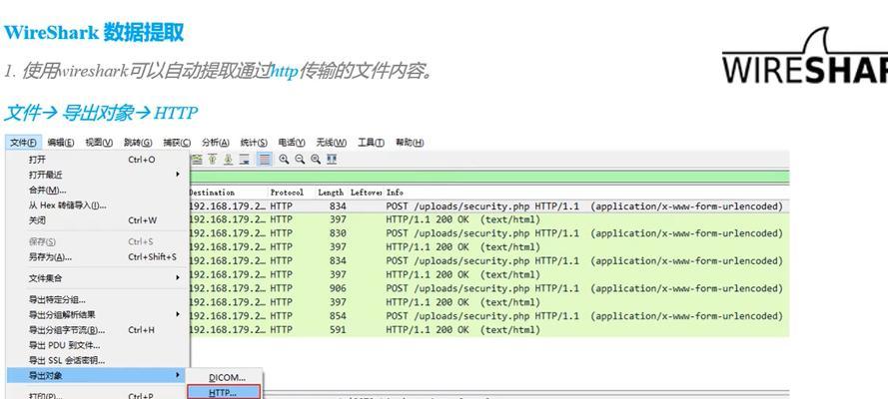Open the 电话(Y) menu
888x399 pixels.
click(x=292, y=143)
